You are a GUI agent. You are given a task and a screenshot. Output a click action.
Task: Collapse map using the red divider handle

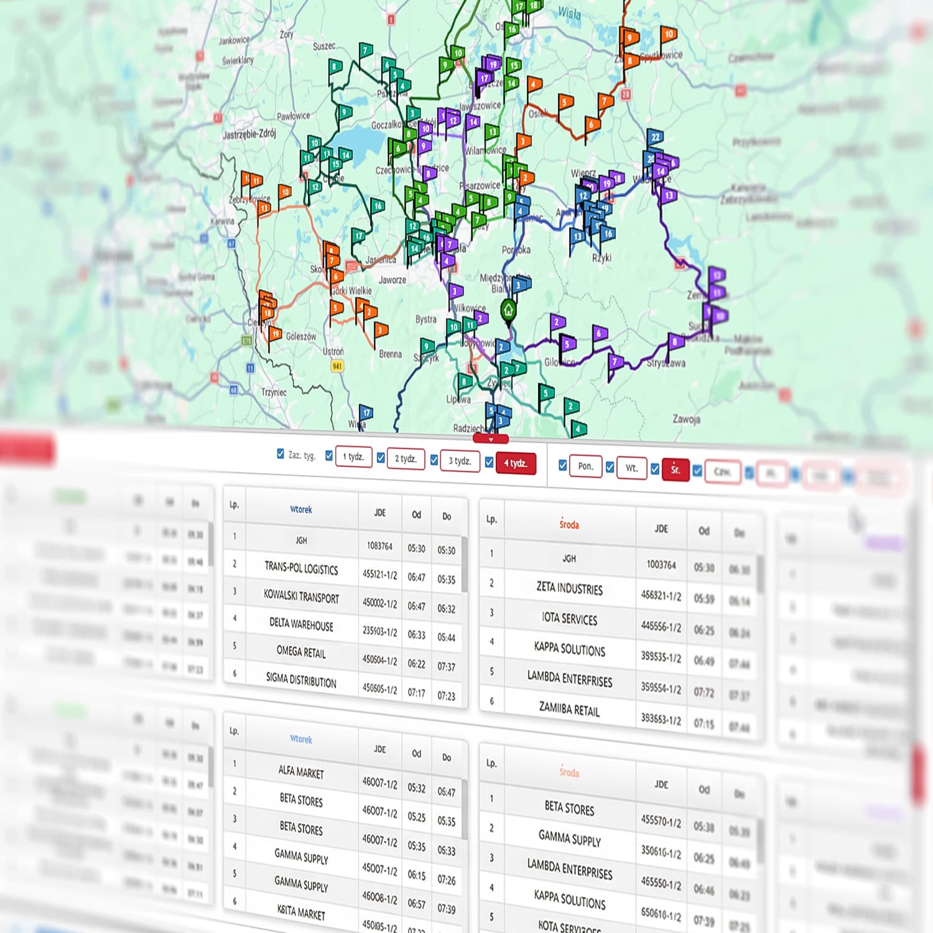[491, 439]
